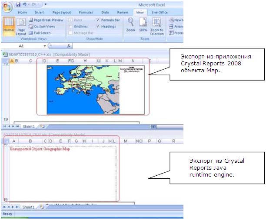This screenshot has width=266, height=219.
Task: Select Sheet1 tab in bottom workbook
Action: coord(29,207)
